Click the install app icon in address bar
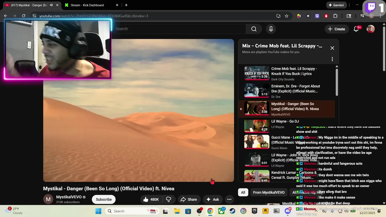The width and height of the screenshot is (386, 217). pyautogui.click(x=278, y=16)
